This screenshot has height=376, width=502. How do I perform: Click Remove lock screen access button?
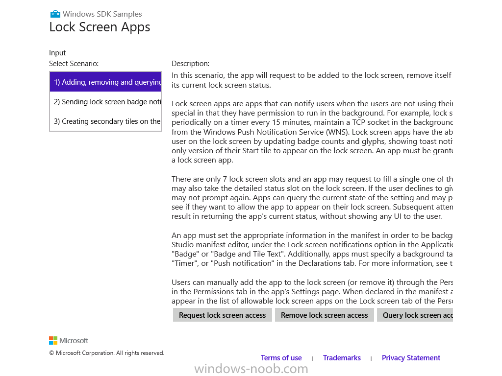325,315
